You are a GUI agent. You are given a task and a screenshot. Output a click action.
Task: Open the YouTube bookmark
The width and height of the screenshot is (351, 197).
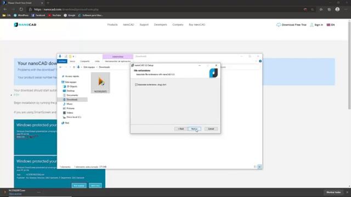point(55,15)
